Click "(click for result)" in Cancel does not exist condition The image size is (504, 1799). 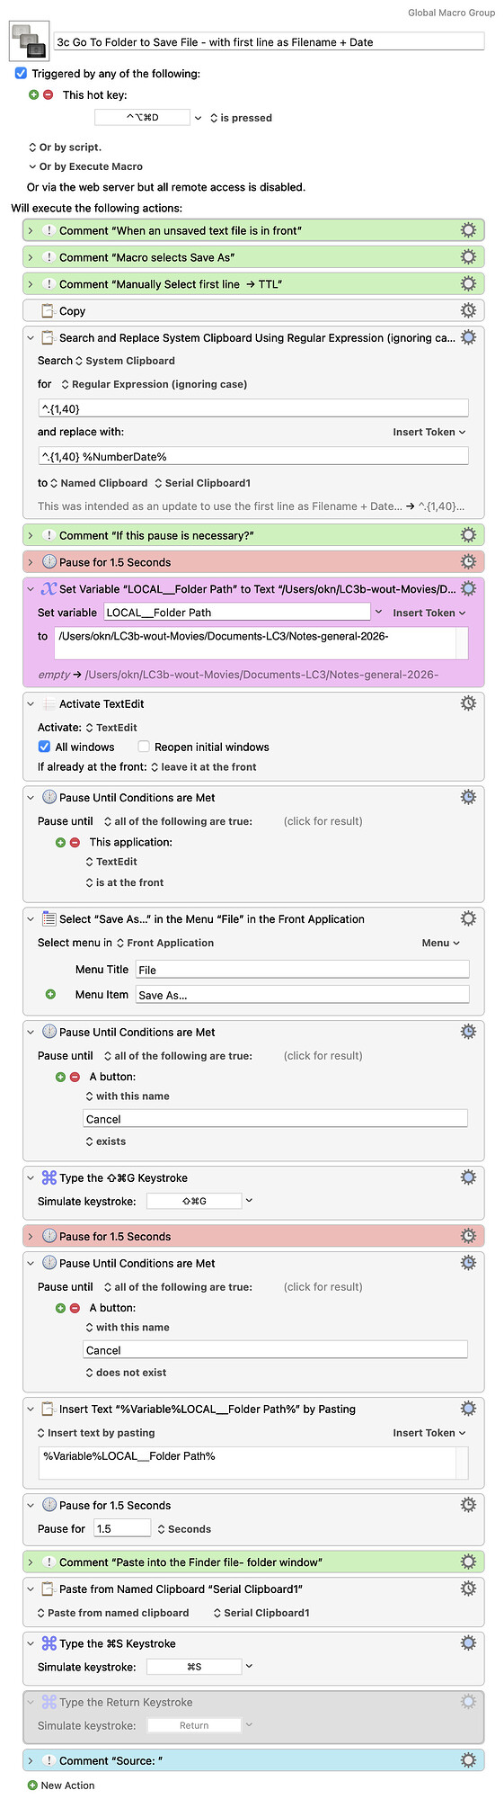coord(323,1287)
